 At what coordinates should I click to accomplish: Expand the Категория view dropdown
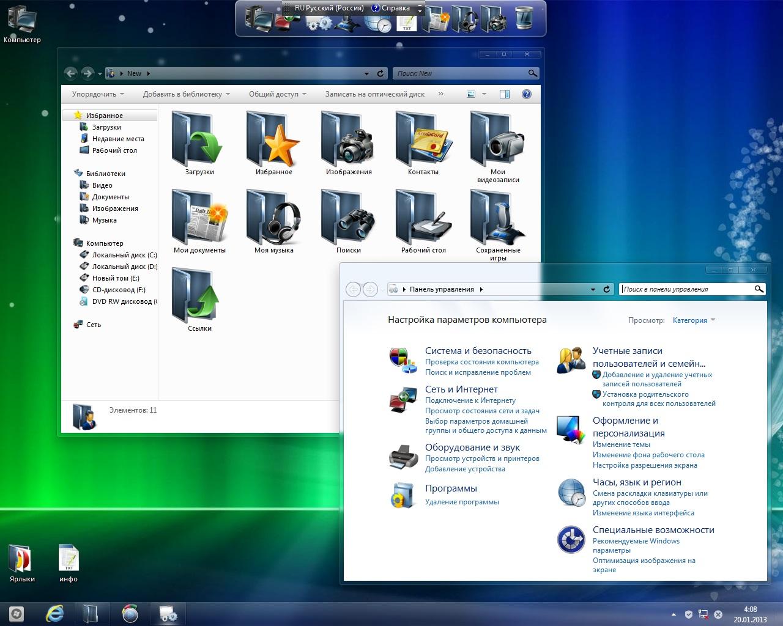pyautogui.click(x=694, y=320)
